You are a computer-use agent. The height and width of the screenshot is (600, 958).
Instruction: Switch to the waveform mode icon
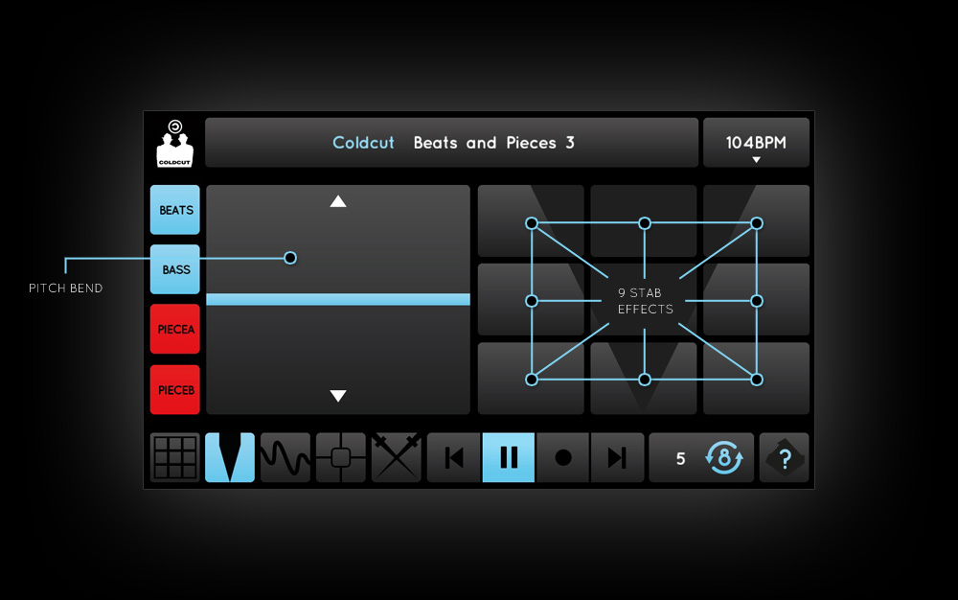click(285, 457)
